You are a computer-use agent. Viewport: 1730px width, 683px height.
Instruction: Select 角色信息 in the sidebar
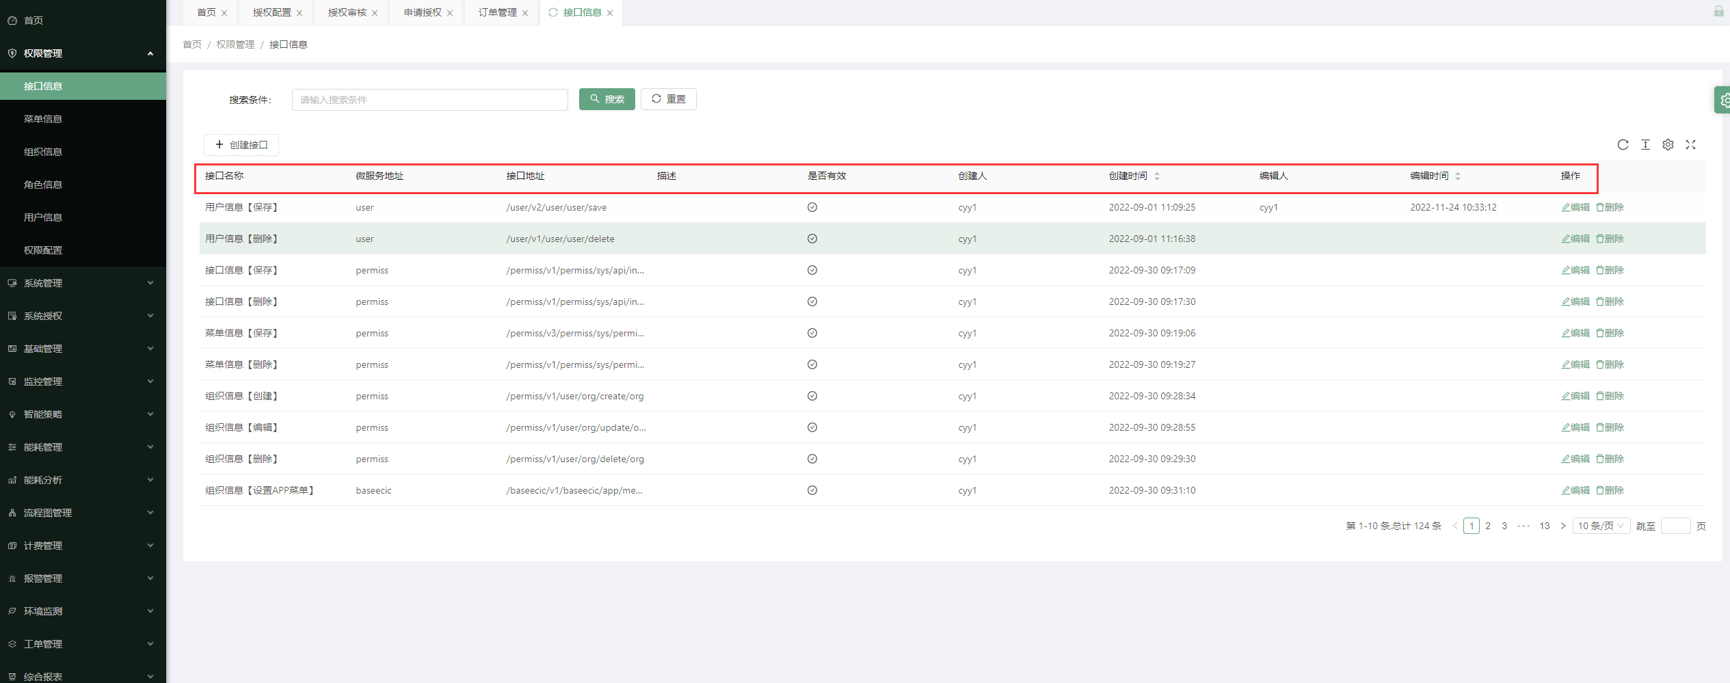(83, 185)
